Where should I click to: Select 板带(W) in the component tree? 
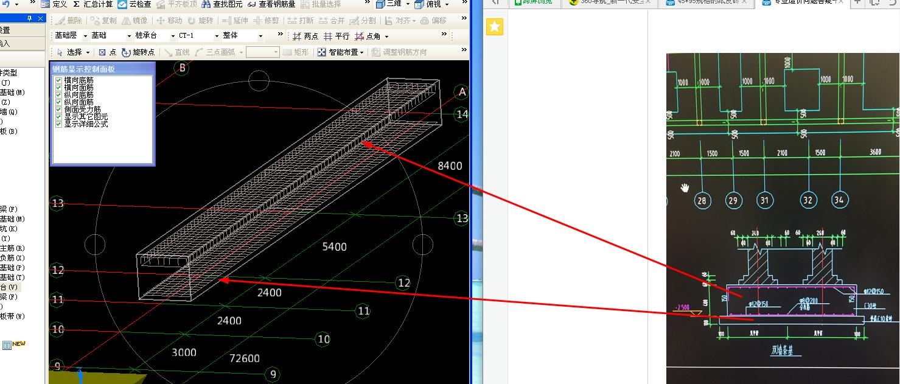(x=12, y=316)
